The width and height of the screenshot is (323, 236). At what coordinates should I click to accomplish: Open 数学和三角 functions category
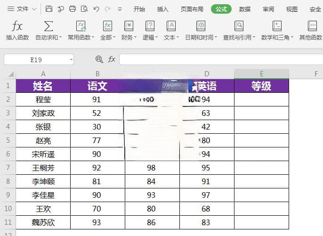(x=277, y=31)
